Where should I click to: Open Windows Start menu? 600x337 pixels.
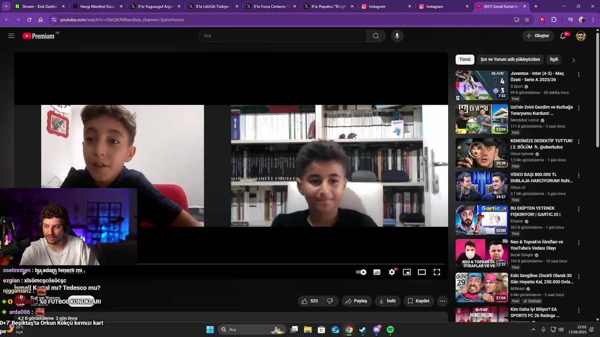pos(210,330)
